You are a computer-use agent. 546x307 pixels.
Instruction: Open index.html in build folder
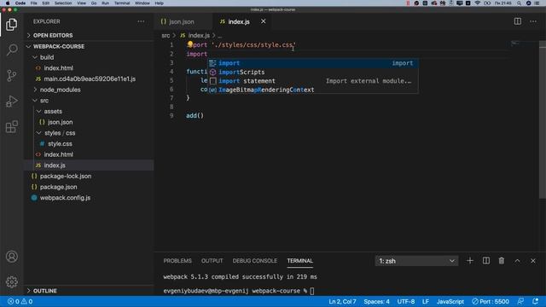[x=89, y=68]
